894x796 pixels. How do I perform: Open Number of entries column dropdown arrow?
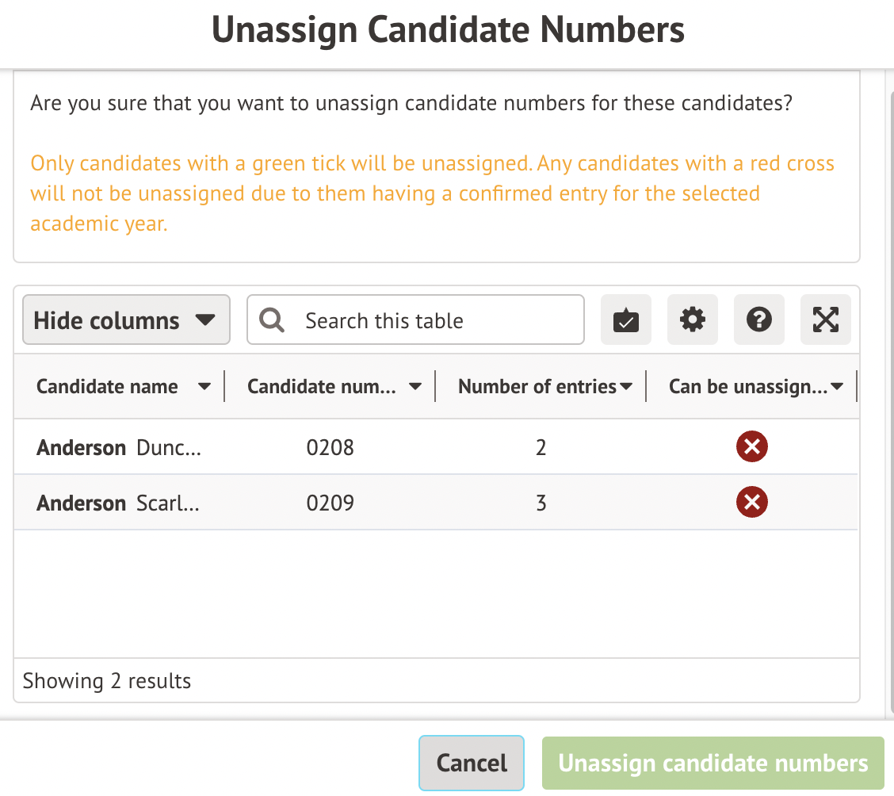click(626, 387)
